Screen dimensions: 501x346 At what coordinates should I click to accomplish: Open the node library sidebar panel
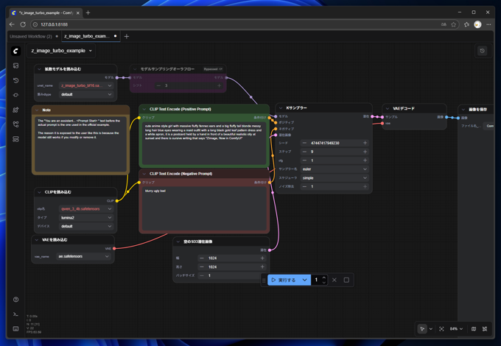tap(15, 110)
